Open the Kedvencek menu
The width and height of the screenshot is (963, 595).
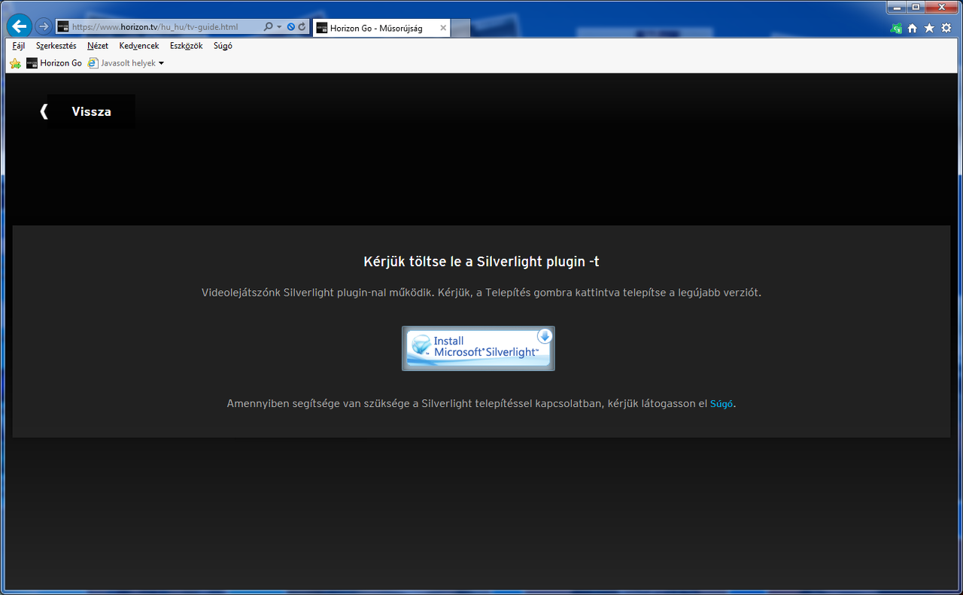pyautogui.click(x=139, y=46)
